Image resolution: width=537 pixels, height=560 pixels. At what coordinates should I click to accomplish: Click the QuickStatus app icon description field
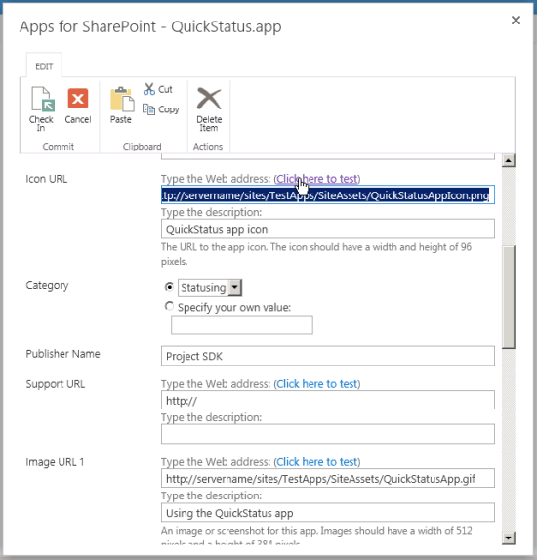pyautogui.click(x=327, y=229)
